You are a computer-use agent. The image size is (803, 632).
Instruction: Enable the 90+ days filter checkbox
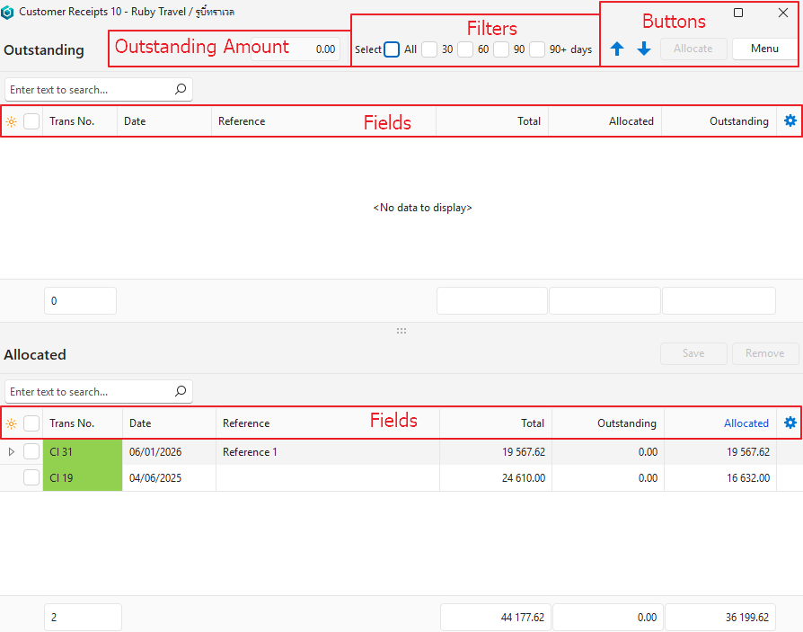pyautogui.click(x=537, y=49)
